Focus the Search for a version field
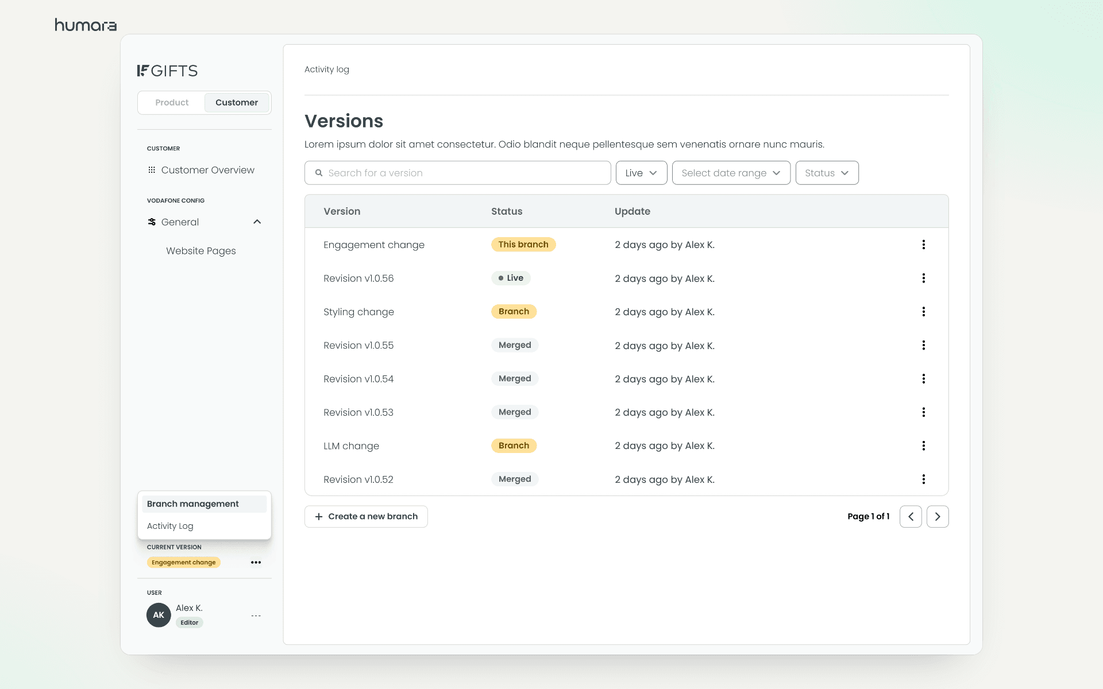The image size is (1103, 689). pos(457,173)
